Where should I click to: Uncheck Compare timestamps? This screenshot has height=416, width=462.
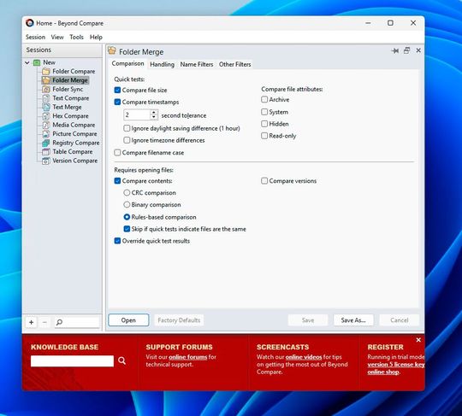coord(117,103)
